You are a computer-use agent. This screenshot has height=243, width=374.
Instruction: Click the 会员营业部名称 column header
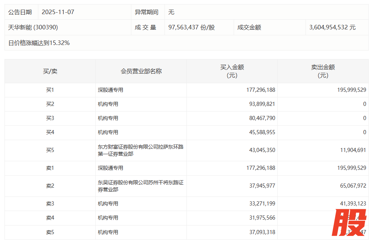click(141, 71)
